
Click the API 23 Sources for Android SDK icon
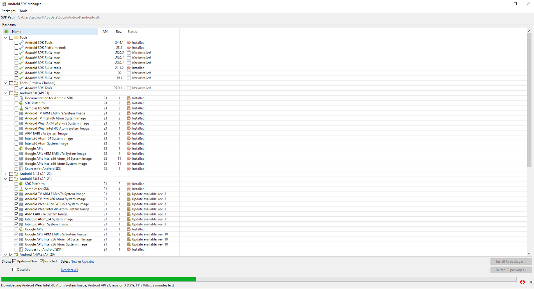coord(21,169)
